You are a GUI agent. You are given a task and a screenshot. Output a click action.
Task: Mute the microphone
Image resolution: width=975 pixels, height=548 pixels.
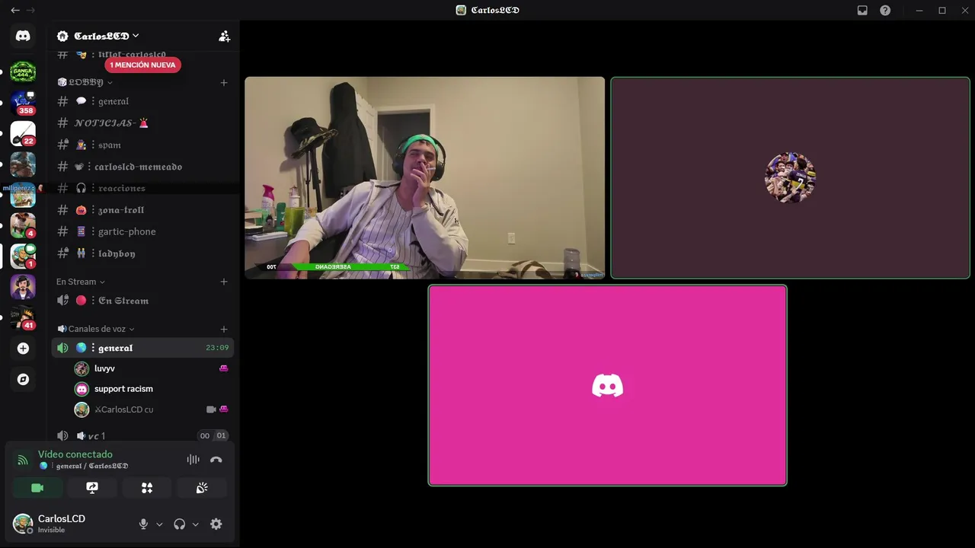(x=143, y=524)
